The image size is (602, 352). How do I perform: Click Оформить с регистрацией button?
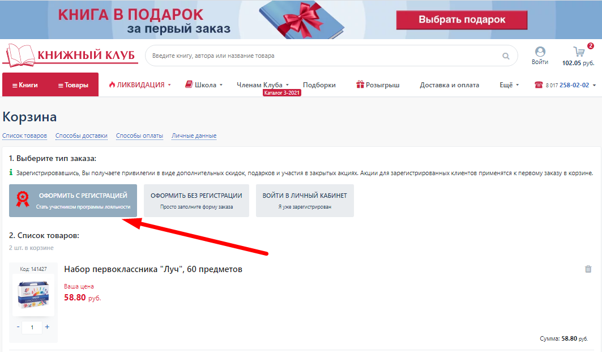coord(73,201)
